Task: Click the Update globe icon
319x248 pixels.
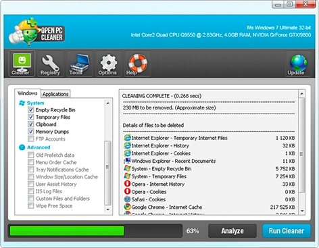Action: coord(298,64)
